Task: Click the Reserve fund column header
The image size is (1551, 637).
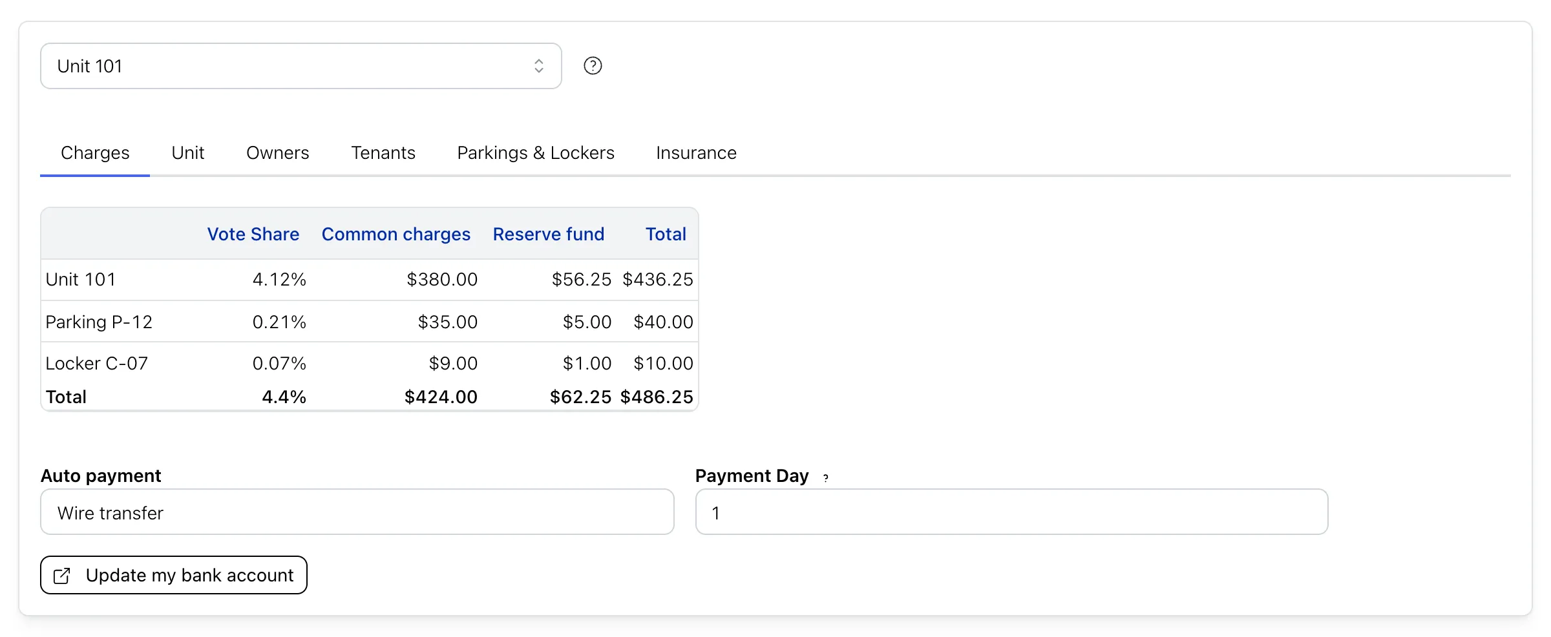Action: pos(549,234)
